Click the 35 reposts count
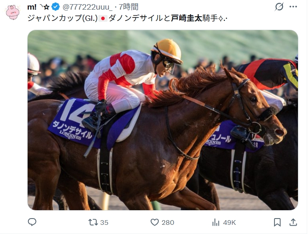Screen dimensions: 308x234 point(104,223)
